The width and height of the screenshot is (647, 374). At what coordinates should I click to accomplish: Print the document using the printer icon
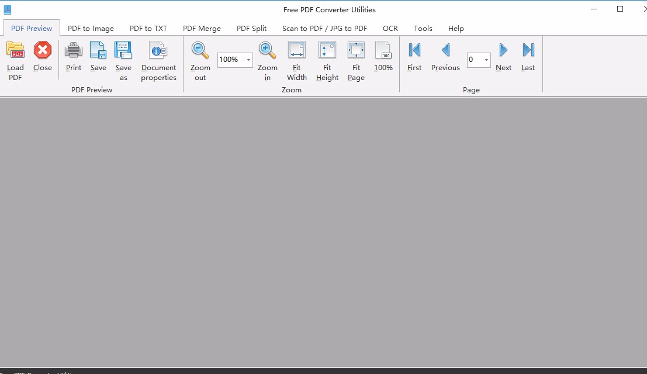tap(74, 51)
